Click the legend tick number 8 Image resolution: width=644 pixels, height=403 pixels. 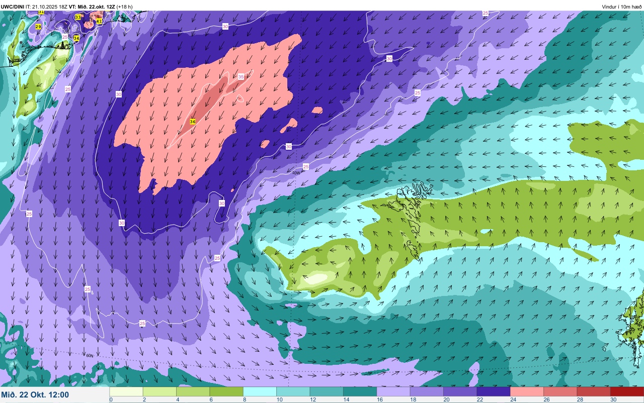tap(245, 399)
